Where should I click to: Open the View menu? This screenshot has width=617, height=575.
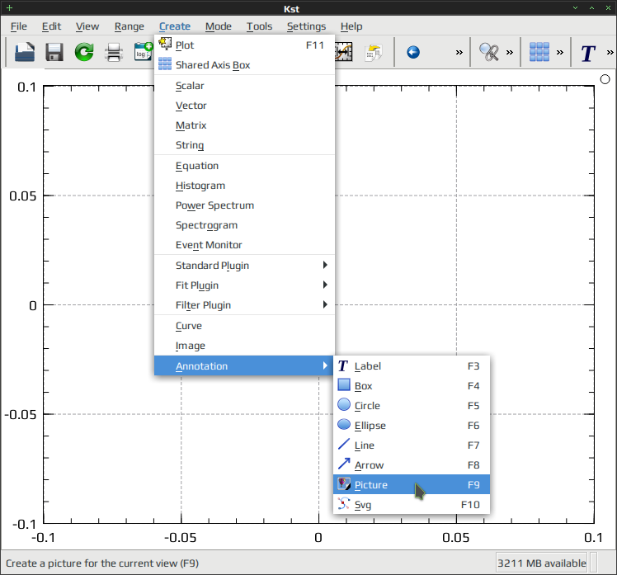[x=87, y=26]
